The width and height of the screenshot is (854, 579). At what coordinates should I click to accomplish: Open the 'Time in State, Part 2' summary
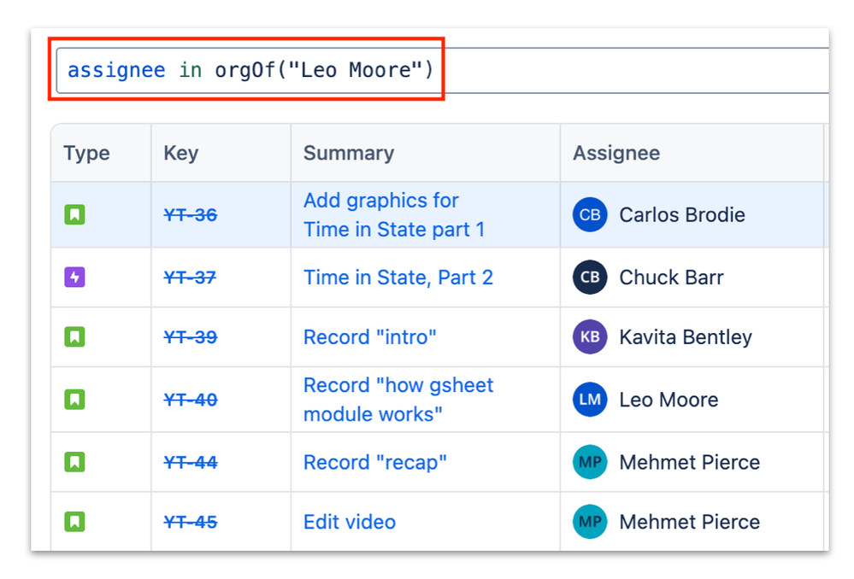point(398,278)
